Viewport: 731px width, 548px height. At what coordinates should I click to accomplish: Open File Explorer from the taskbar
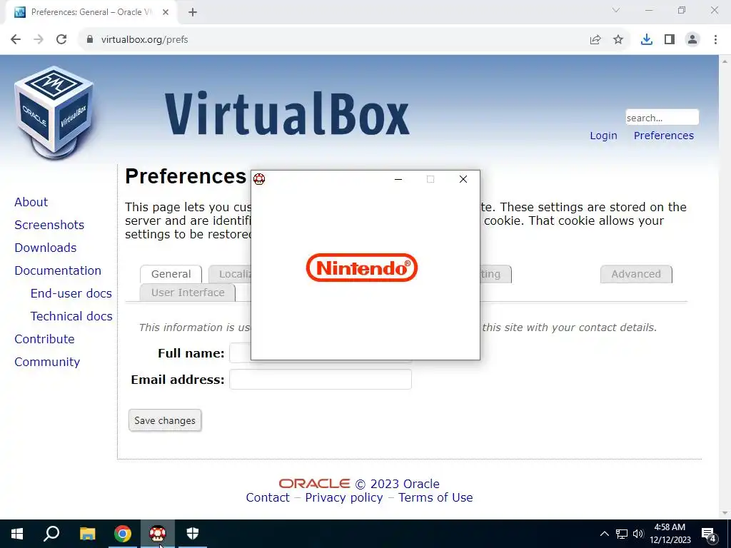(87, 534)
